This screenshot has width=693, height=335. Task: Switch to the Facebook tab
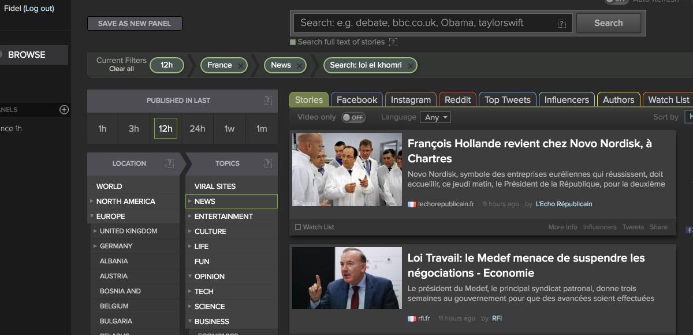[x=357, y=99]
